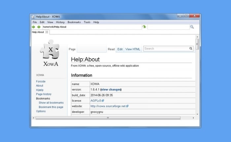Switch to the Page tab
Image resolution: width=231 pixels, height=142 pixels.
pos(72,49)
